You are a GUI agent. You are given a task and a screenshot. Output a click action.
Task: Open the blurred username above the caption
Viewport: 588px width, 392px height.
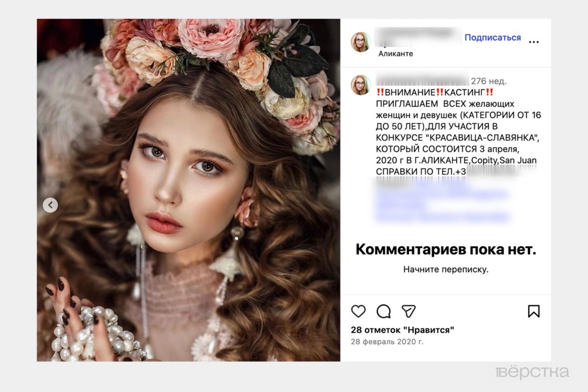coord(421,81)
